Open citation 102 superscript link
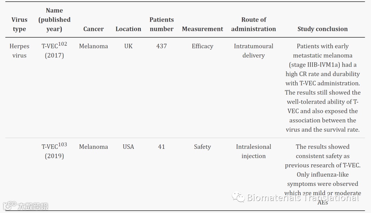This screenshot has height=213, width=371. coord(63,44)
